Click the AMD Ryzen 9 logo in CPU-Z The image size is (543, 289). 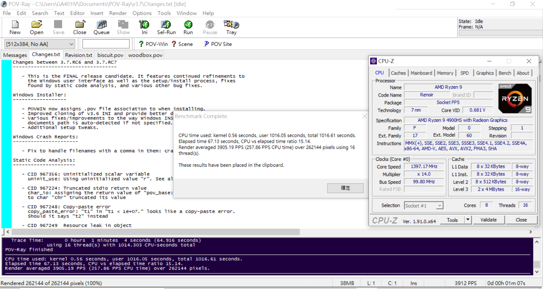coord(515,98)
